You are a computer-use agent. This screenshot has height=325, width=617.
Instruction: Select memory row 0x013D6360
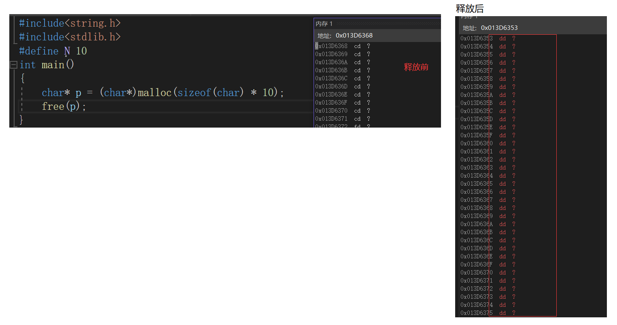[x=488, y=143]
